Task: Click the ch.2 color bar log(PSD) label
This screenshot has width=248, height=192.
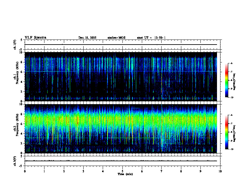Action: (235, 134)
